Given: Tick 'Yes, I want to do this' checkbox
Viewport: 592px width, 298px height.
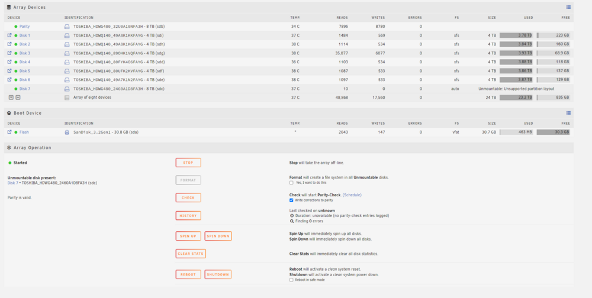Looking at the screenshot, I should tap(291, 183).
